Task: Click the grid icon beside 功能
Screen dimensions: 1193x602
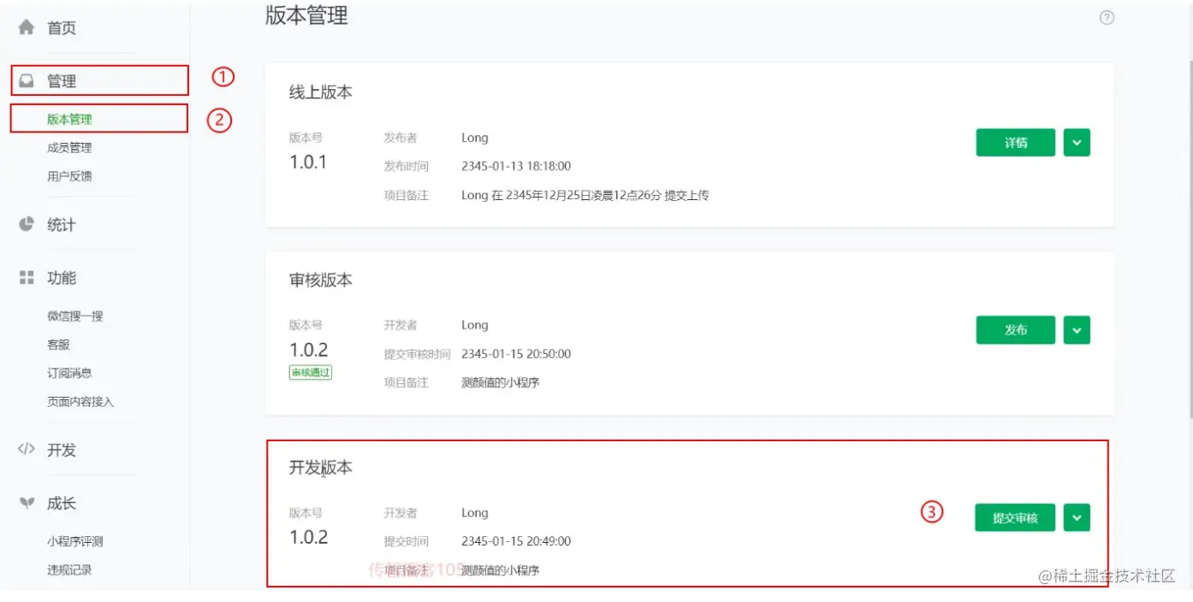Action: [x=27, y=278]
